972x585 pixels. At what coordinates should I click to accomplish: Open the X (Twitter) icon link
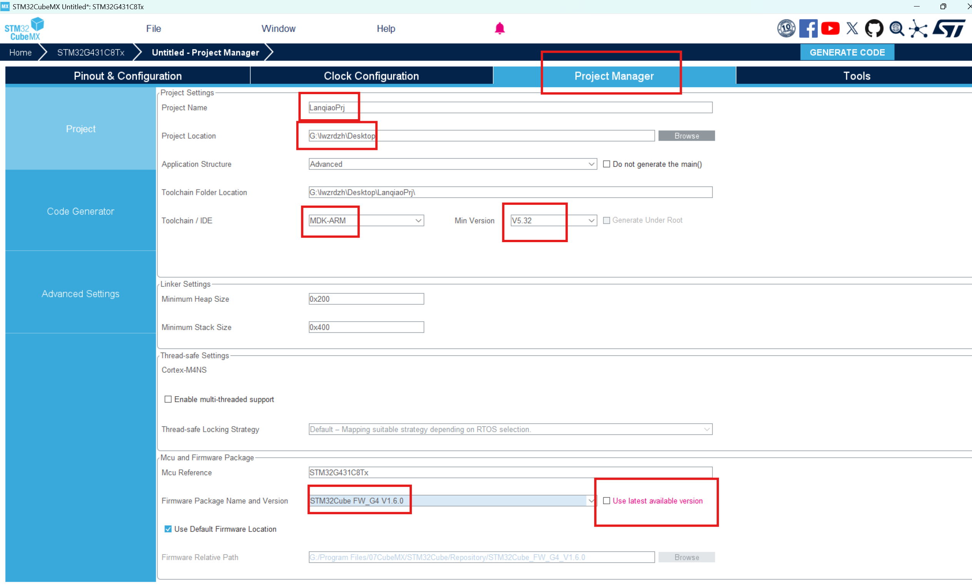(852, 28)
